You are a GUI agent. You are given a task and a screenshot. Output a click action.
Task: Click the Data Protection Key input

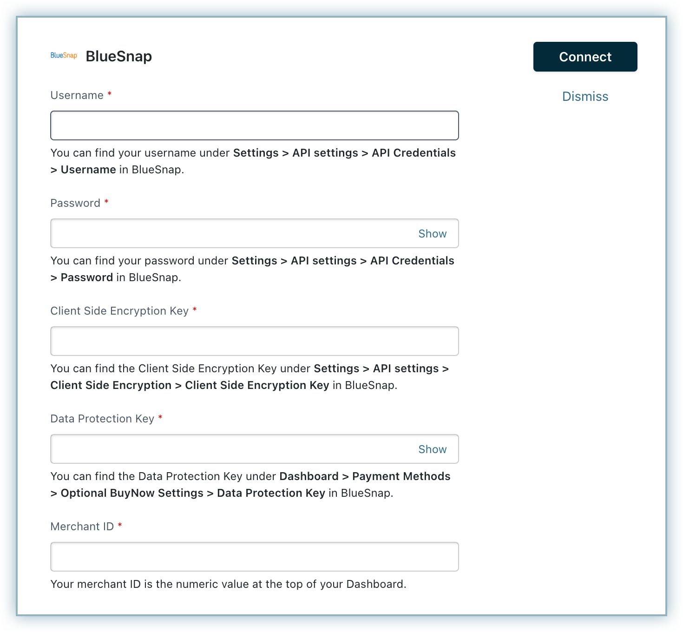[228, 449]
